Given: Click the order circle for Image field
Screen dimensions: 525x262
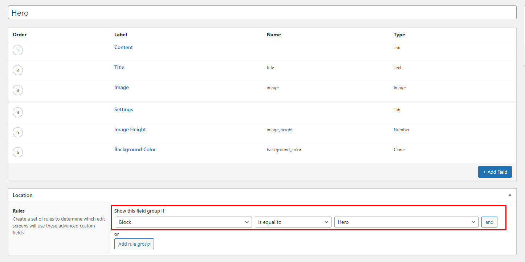Looking at the screenshot, I should (x=18, y=90).
